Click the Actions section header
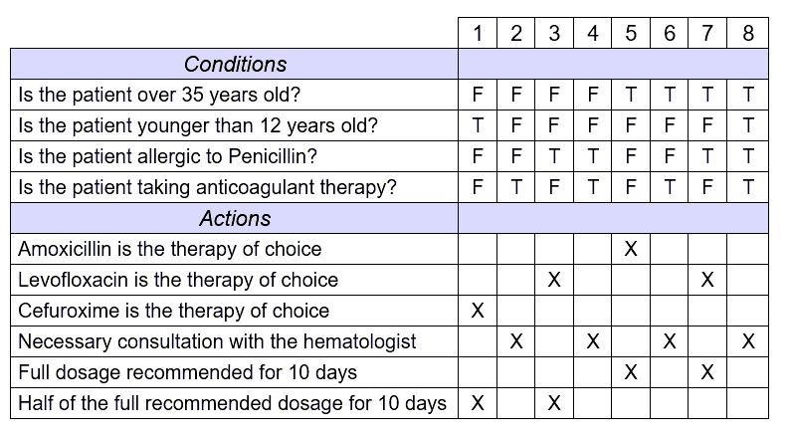 (x=235, y=218)
